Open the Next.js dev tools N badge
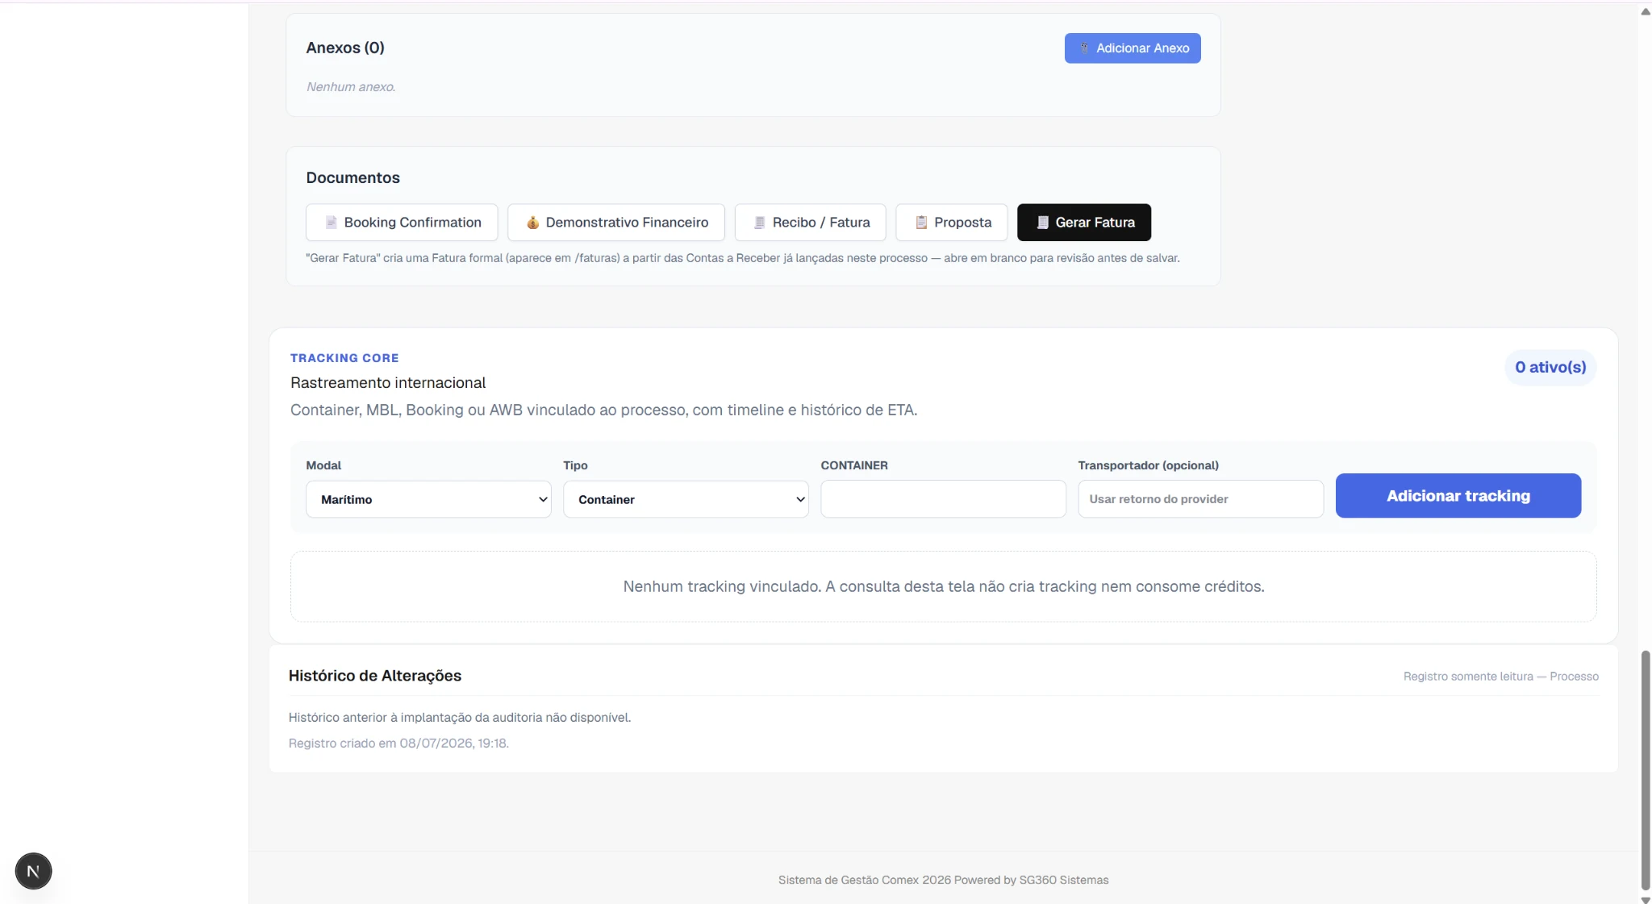 point(33,871)
